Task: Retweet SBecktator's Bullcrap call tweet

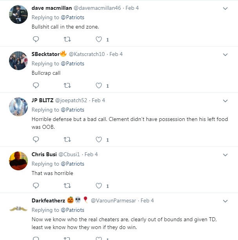Action: pos(67,85)
